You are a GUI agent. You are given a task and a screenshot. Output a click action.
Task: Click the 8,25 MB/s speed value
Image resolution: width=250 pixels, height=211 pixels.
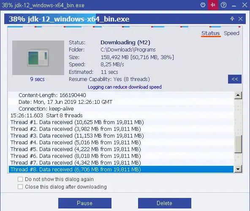(x=112, y=65)
